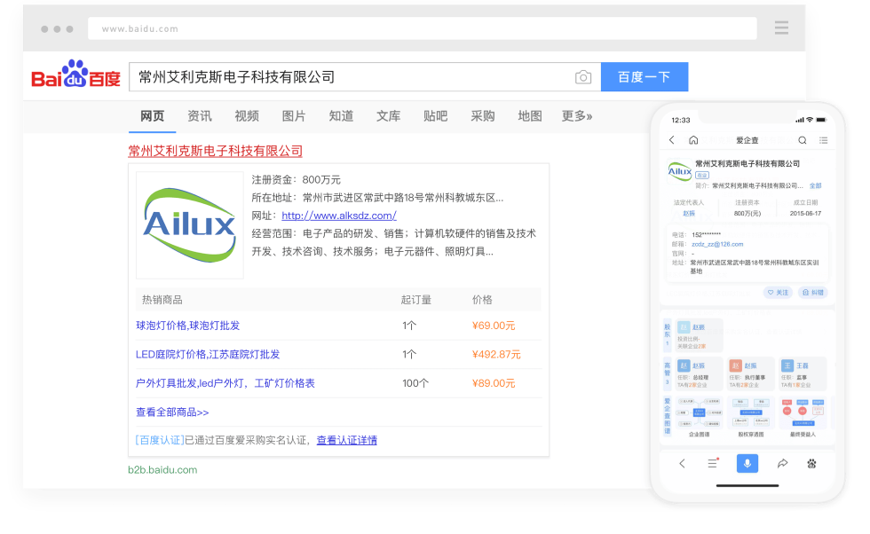
Task: Click the camera image-search icon in search box
Action: [x=582, y=77]
